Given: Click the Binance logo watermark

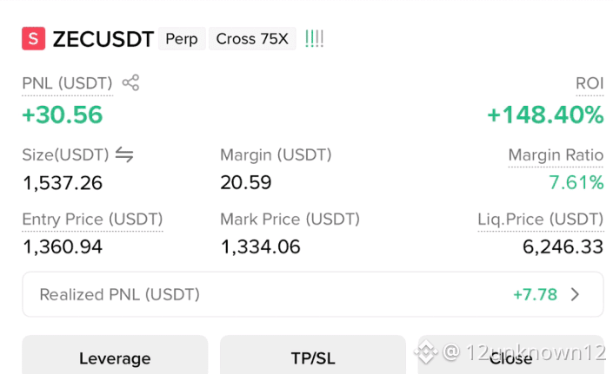Looking at the screenshot, I should coord(426,351).
